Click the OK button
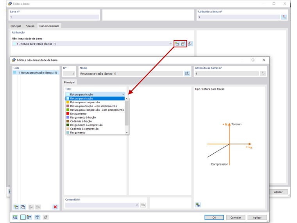 pos(214,218)
